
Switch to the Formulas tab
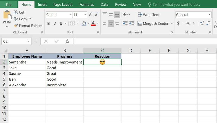point(87,5)
